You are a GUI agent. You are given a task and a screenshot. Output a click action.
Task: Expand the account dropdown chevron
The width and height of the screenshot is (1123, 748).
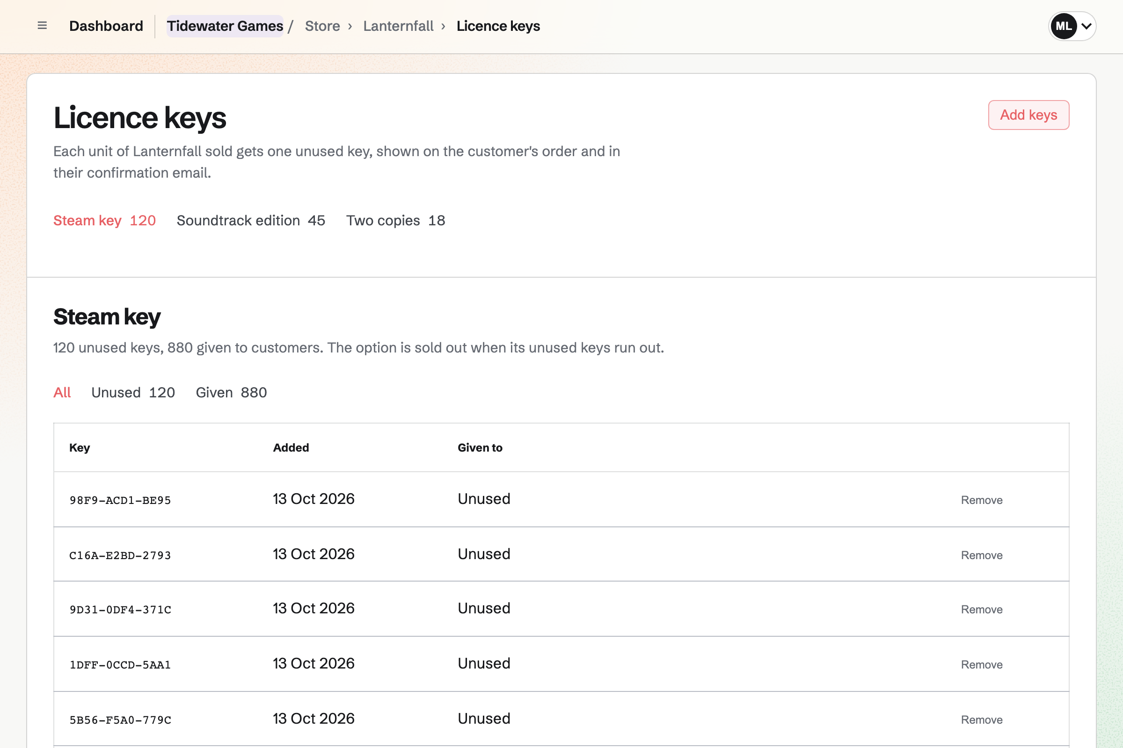coord(1087,26)
